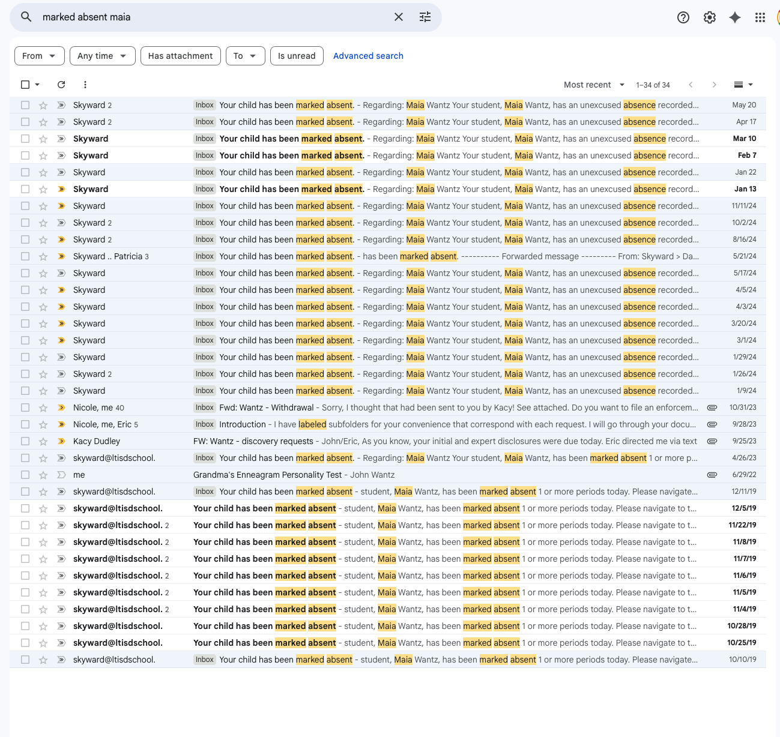Screen dimensions: 780x737
Task: Open the Any time date filter
Action: 102,56
